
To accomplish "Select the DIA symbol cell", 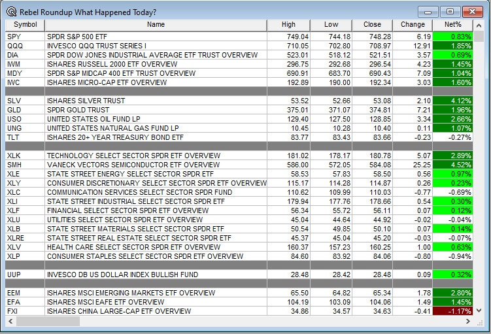I will (x=25, y=55).
